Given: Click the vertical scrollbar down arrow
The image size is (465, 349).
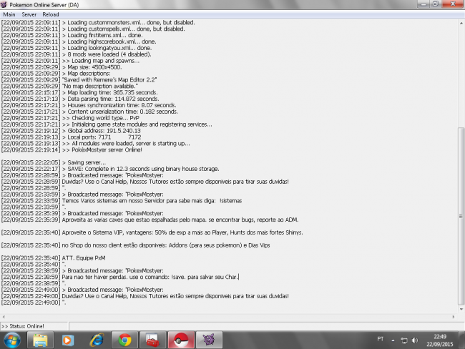Looking at the screenshot, I should tap(461, 309).
